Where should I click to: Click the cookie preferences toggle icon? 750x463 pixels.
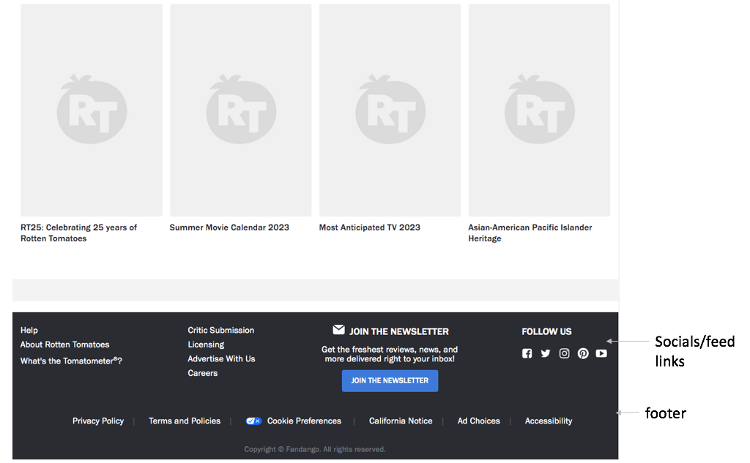click(x=253, y=421)
